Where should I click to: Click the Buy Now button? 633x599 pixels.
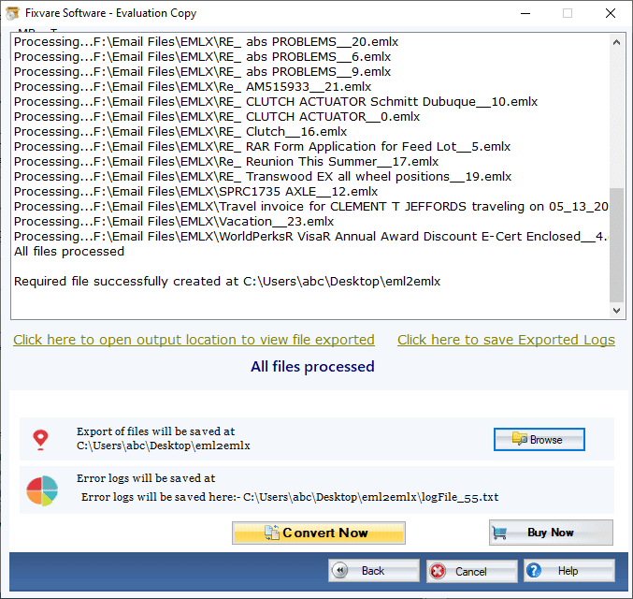[x=551, y=533]
